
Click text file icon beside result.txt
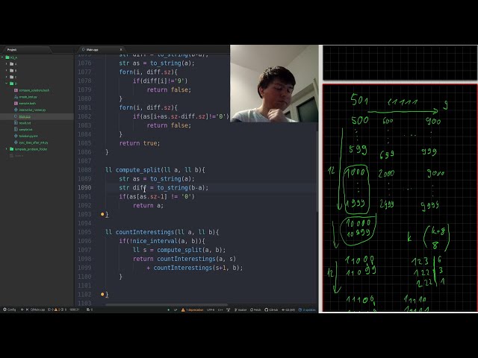click(x=16, y=123)
